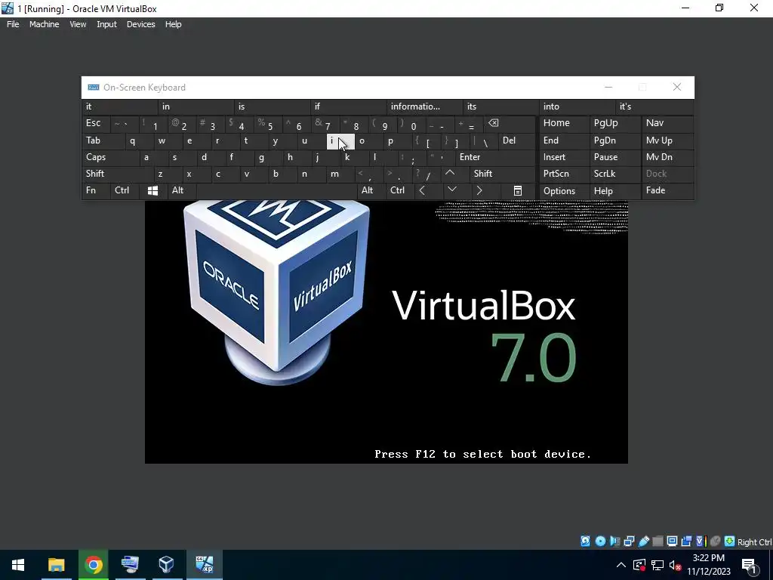Click the mouse integration status icon
Image resolution: width=773 pixels, height=580 pixels.
click(716, 541)
